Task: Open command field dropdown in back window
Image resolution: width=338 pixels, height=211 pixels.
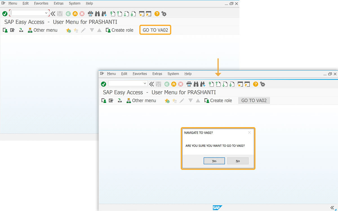Action: [46, 13]
